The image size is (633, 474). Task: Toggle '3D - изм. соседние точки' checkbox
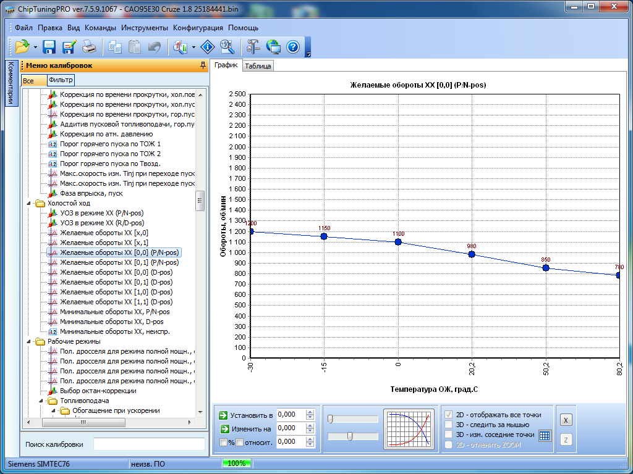pyautogui.click(x=449, y=434)
